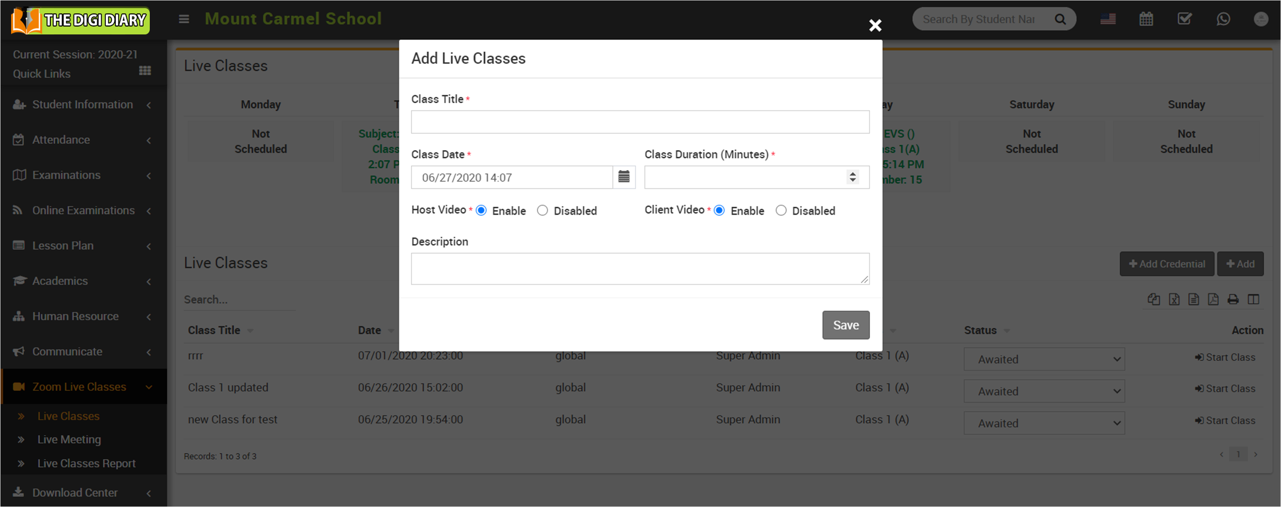The width and height of the screenshot is (1281, 507).
Task: Select Enable for Host Video
Action: (x=481, y=211)
